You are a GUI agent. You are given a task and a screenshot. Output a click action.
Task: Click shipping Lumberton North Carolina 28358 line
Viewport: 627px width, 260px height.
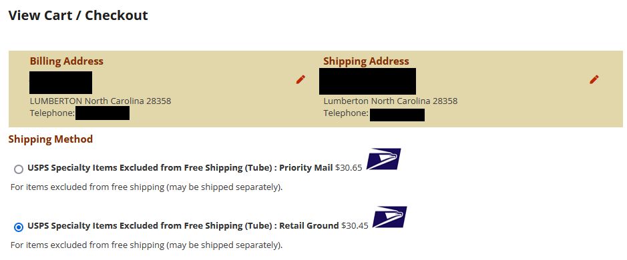(390, 101)
